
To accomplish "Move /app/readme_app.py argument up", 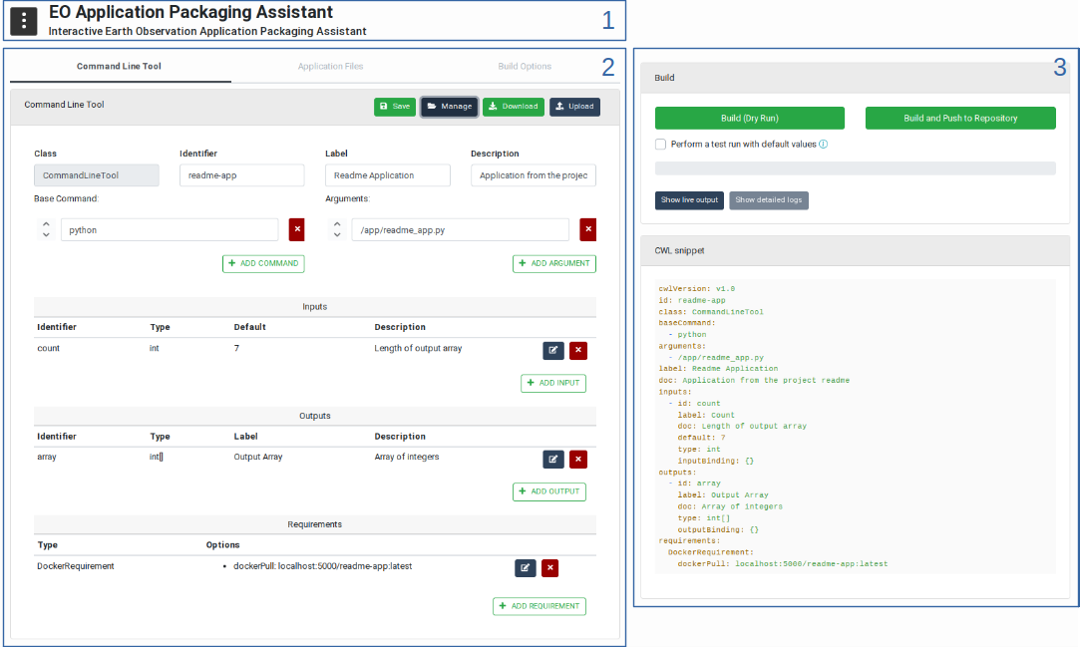I will (337, 224).
